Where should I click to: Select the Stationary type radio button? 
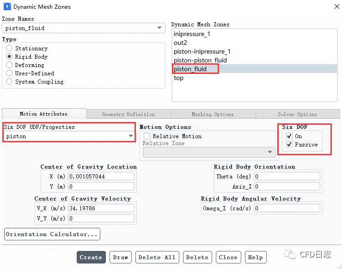point(9,49)
